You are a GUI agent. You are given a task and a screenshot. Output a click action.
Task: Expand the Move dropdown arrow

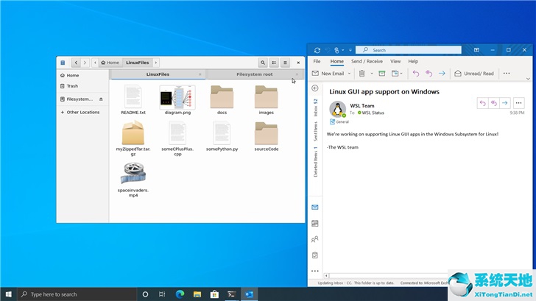pos(401,74)
